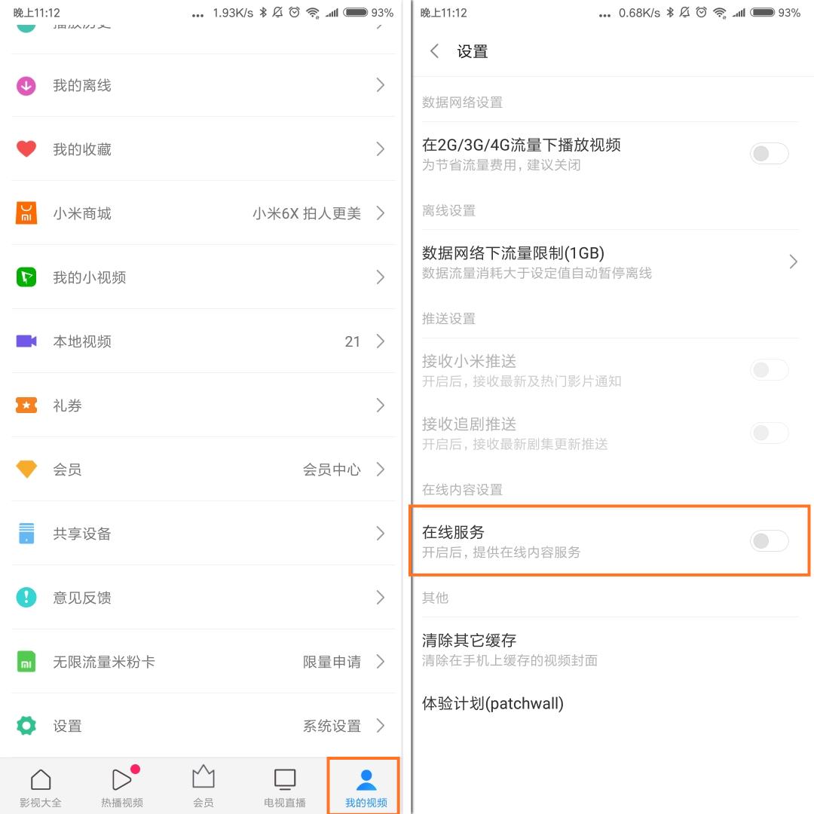The height and width of the screenshot is (814, 814).
Task: Tap the purple camera 本地视频 icon
Action: tap(26, 341)
